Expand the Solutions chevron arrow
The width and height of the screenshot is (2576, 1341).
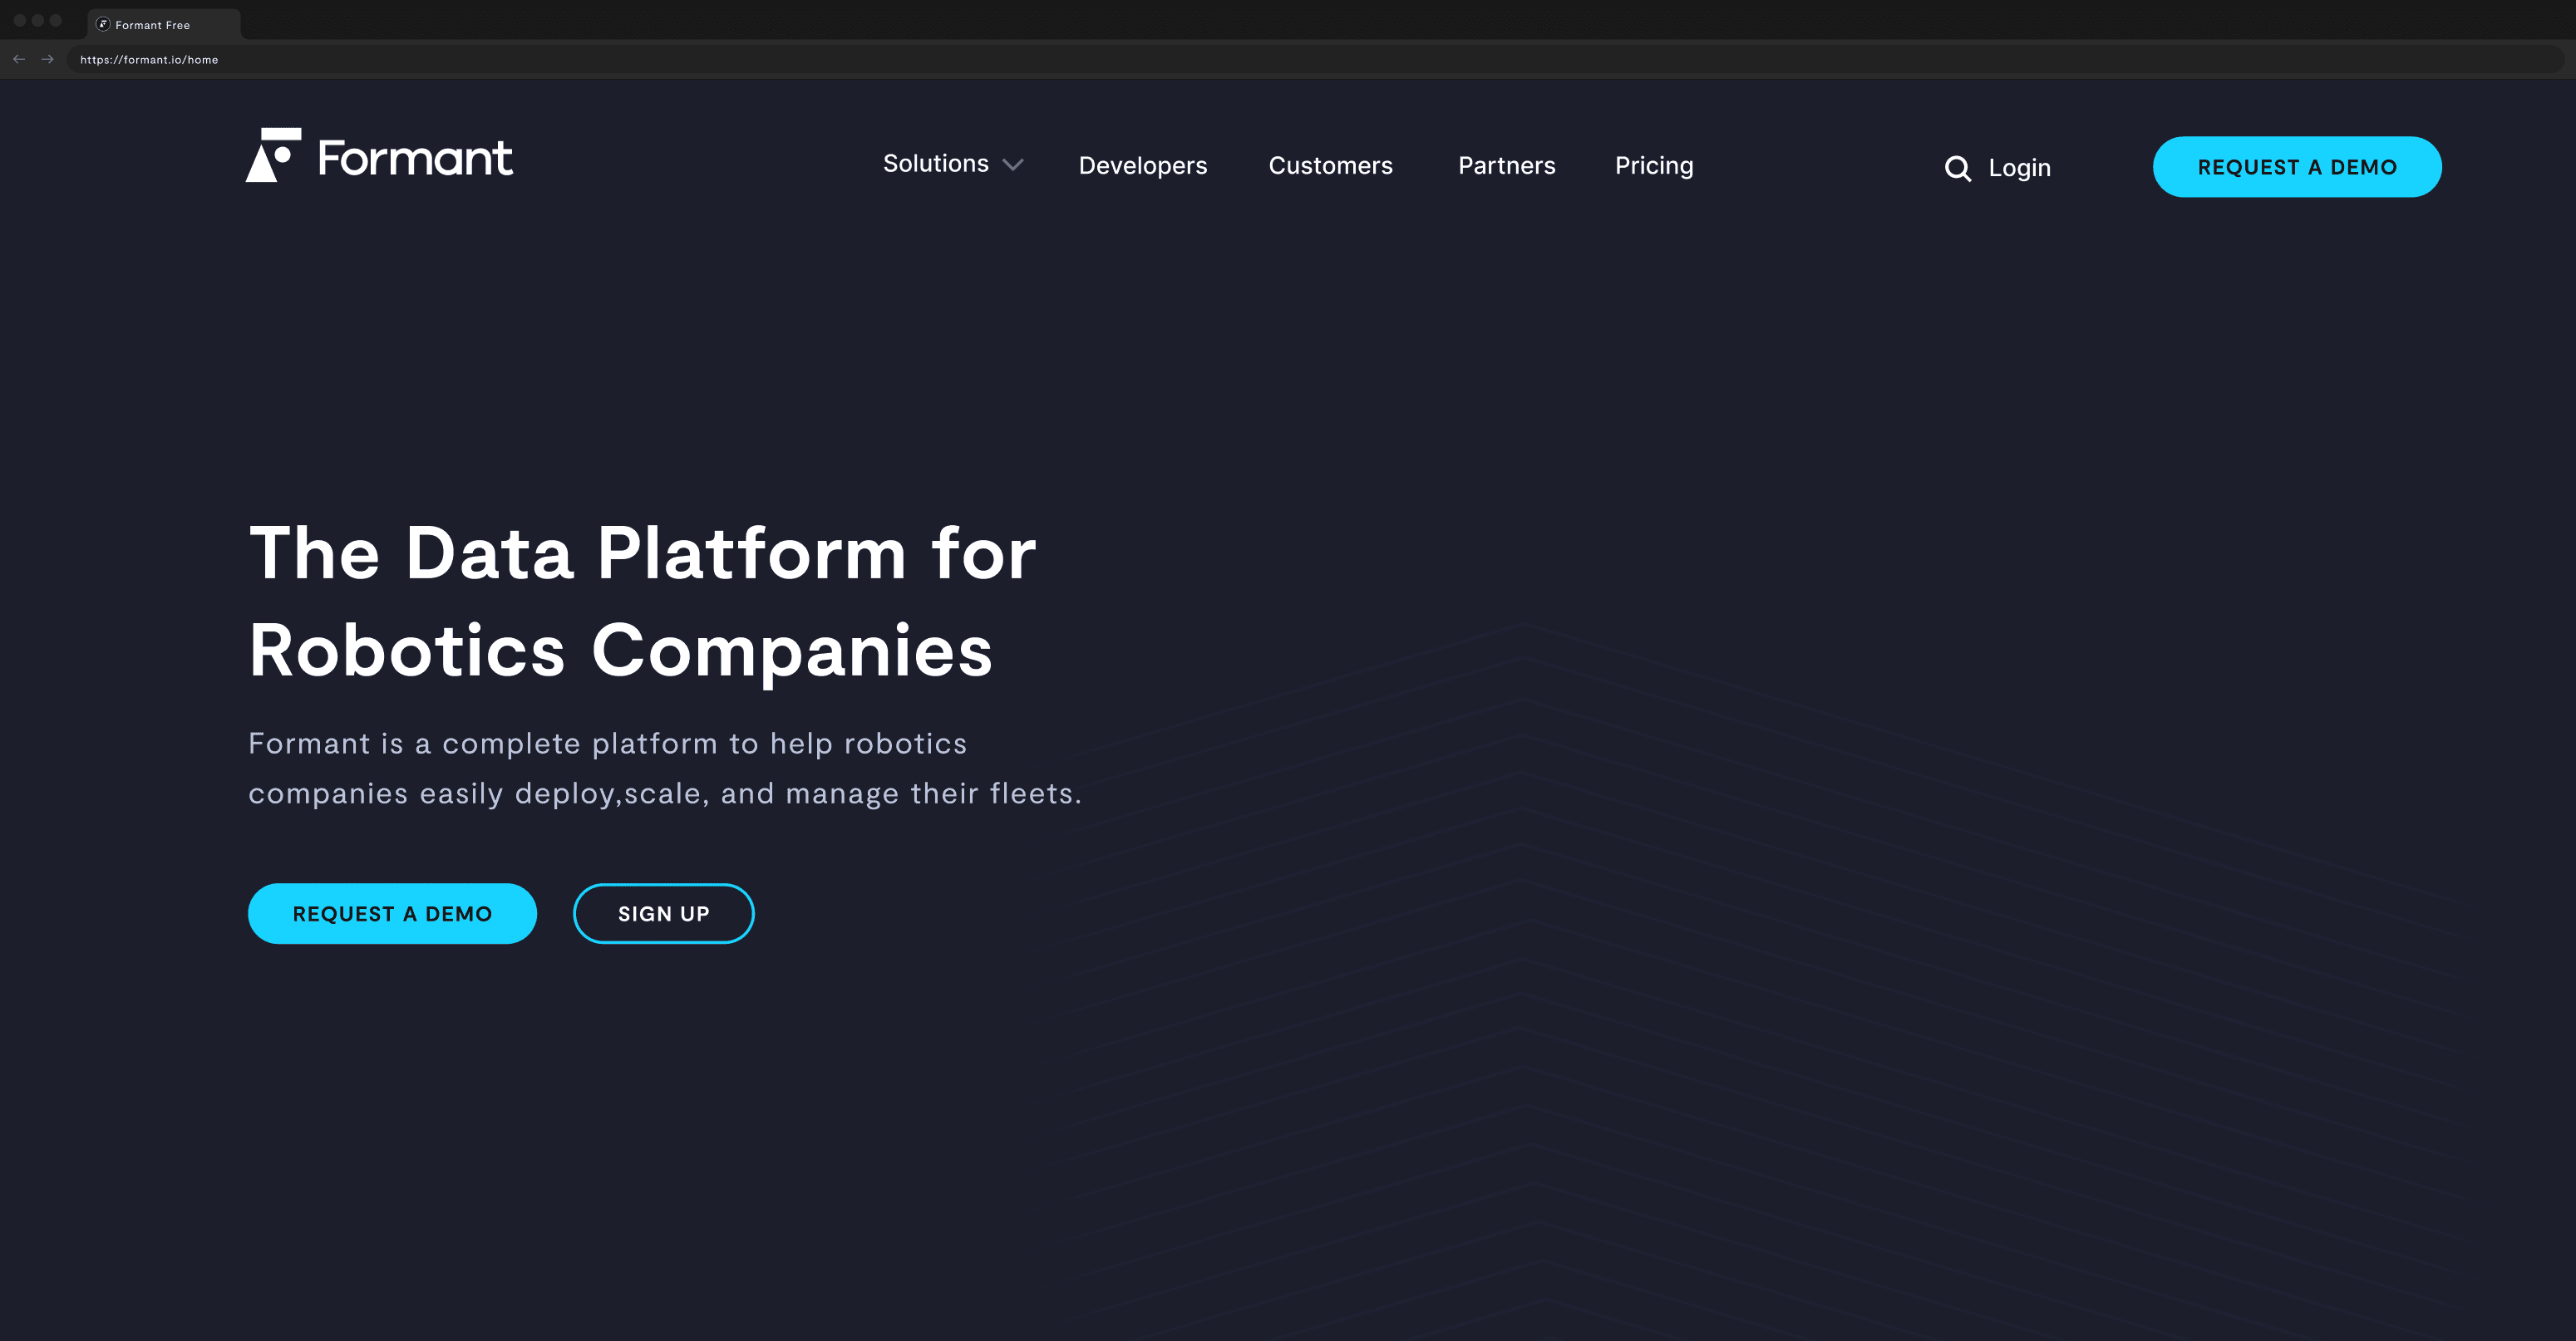pos(1012,165)
